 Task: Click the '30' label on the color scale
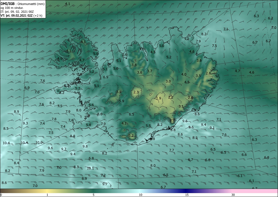(233, 195)
